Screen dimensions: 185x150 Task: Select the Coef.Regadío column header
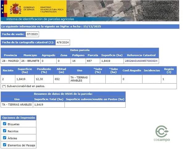131,70
